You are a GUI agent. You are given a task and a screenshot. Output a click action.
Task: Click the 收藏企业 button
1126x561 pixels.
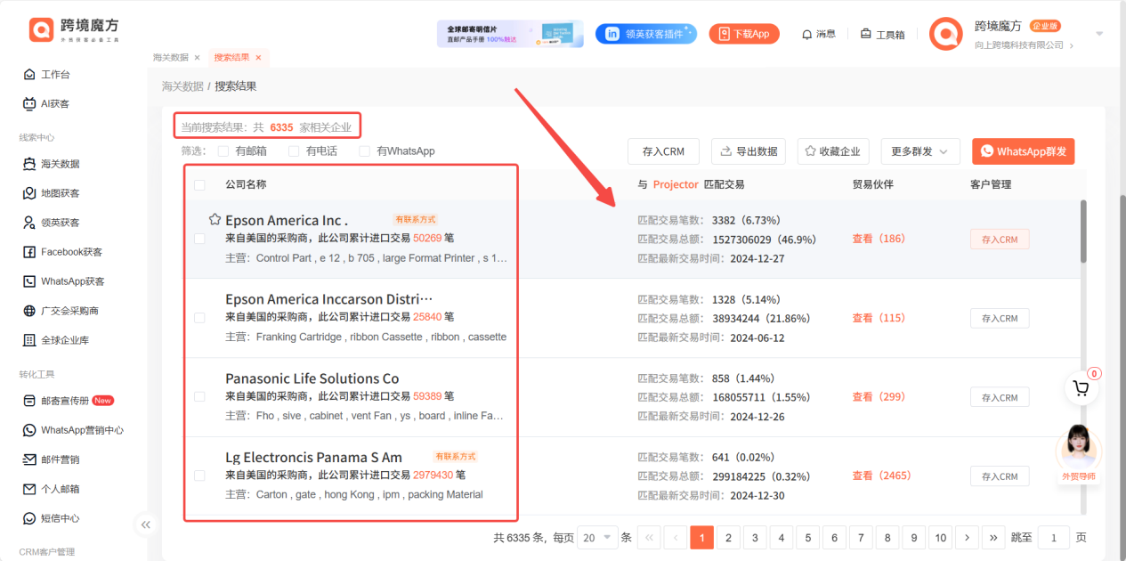[x=833, y=151]
